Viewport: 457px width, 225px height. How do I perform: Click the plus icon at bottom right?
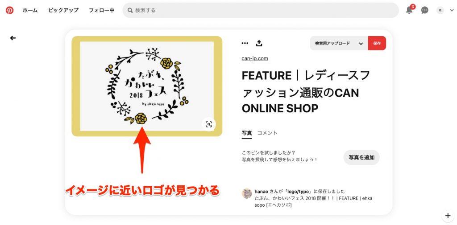448,216
